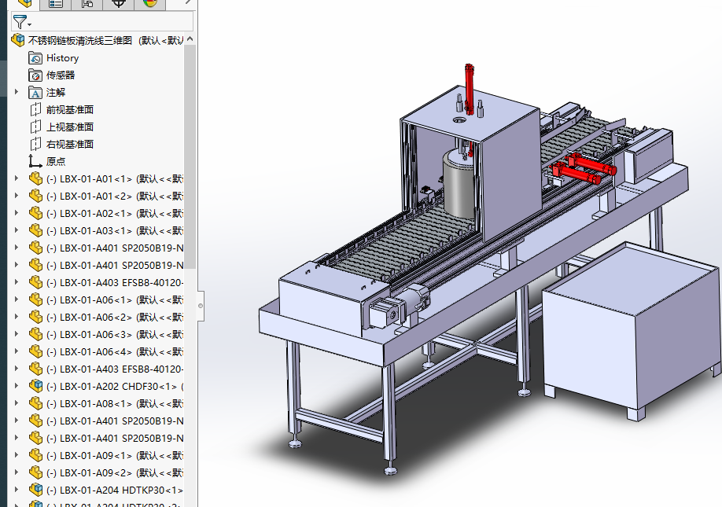Expand the LBX-01-A09<2> component node
The width and height of the screenshot is (722, 507).
tap(17, 472)
